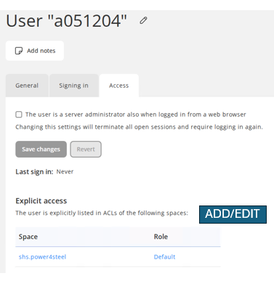Click the Explicit access section heading

click(41, 201)
